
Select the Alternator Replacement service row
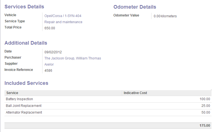click(x=24, y=112)
